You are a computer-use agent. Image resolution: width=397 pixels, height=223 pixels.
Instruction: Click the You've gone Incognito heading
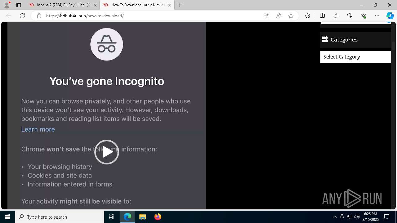tap(107, 81)
